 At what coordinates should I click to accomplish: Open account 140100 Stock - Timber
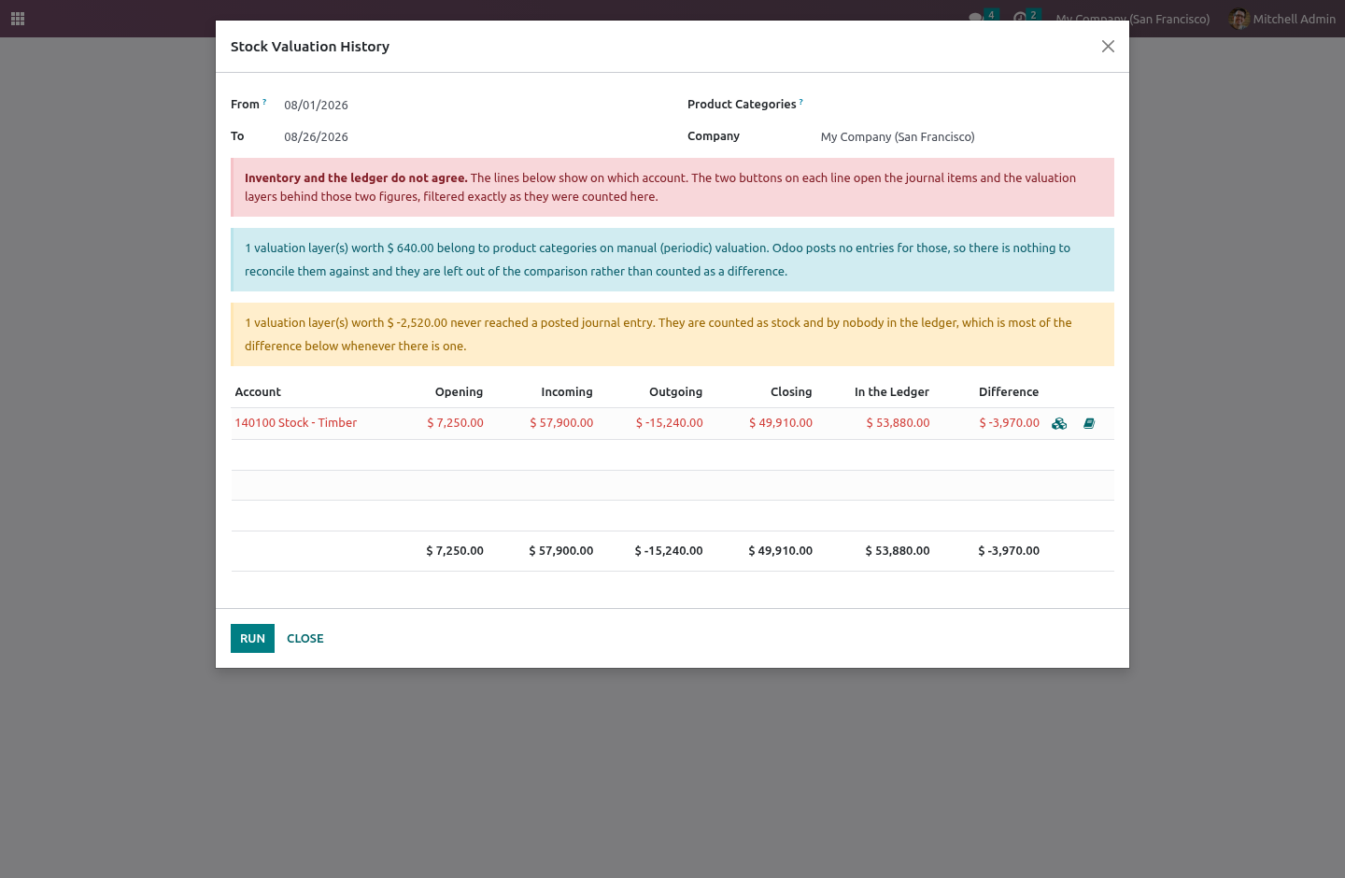[295, 423]
